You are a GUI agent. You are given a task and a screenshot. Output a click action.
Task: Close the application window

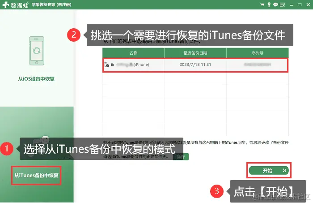pos(308,4)
